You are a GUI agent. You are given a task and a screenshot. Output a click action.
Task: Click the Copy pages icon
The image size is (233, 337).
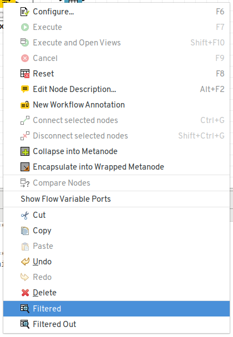pyautogui.click(x=25, y=231)
